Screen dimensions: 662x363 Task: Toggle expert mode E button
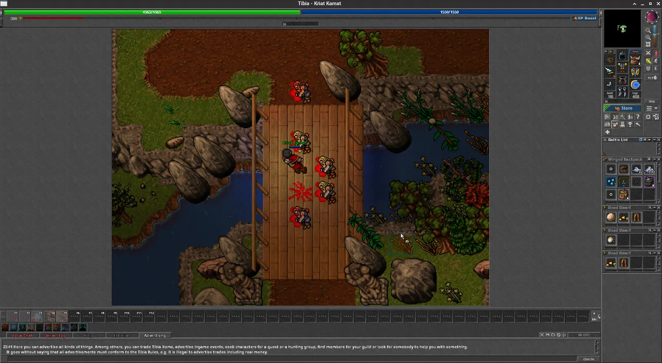pyautogui.click(x=656, y=69)
